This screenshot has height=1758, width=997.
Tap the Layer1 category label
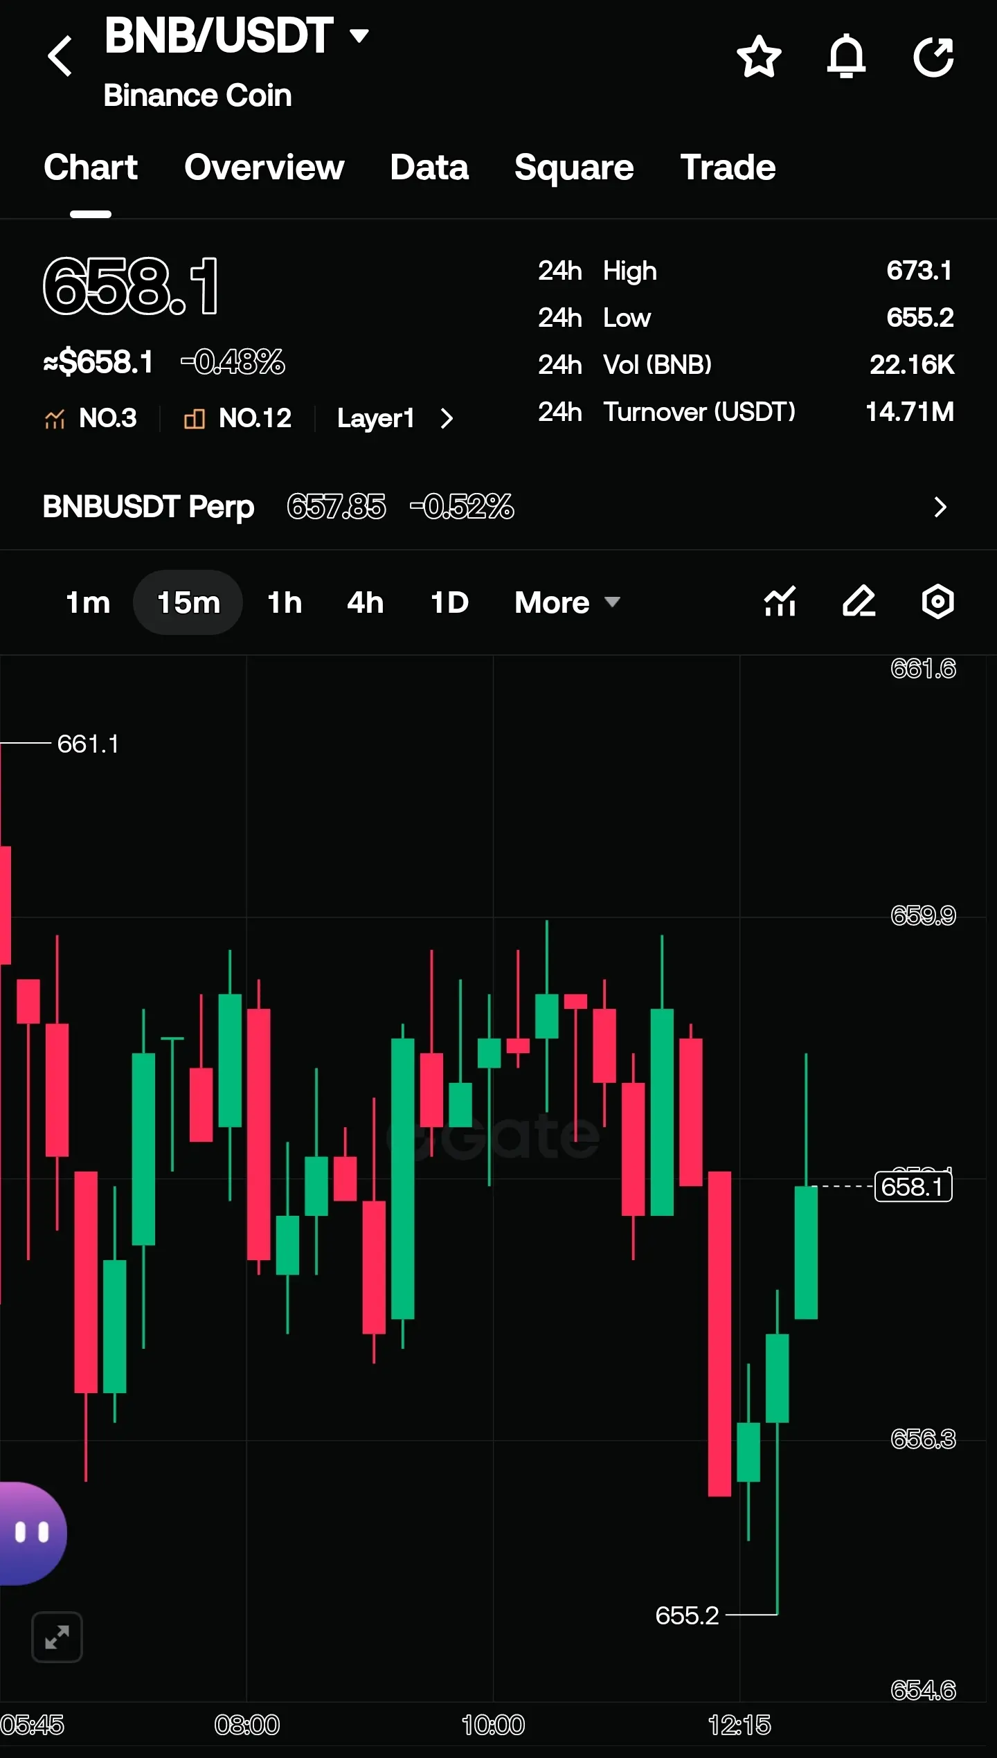click(x=376, y=418)
